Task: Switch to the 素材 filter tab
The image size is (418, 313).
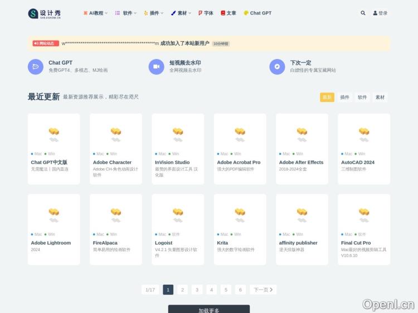Action: coord(380,97)
